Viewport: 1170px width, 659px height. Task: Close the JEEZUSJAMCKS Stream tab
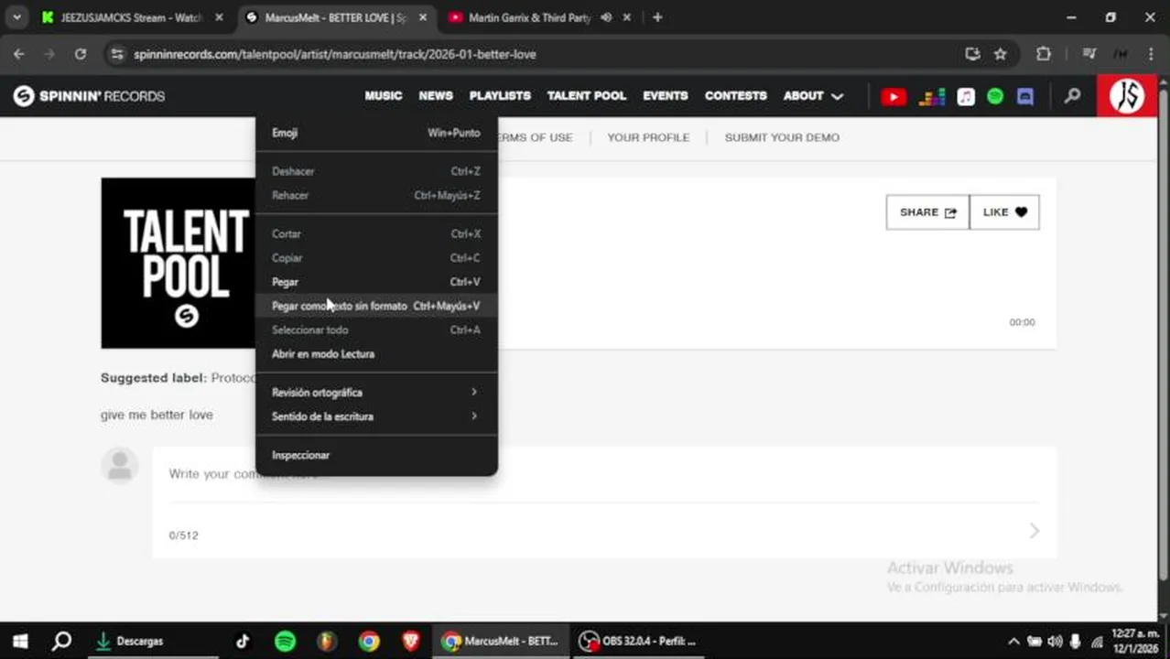click(x=219, y=17)
